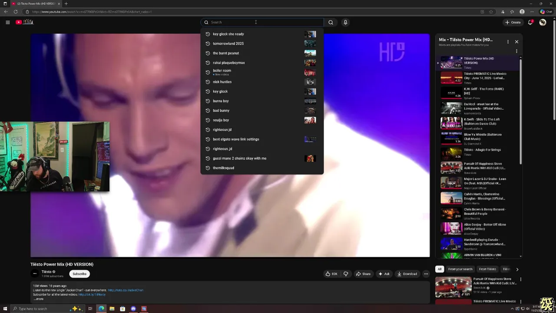The height and width of the screenshot is (313, 556).
Task: Click the history icon beside 'themilksquad'
Action: 208,168
